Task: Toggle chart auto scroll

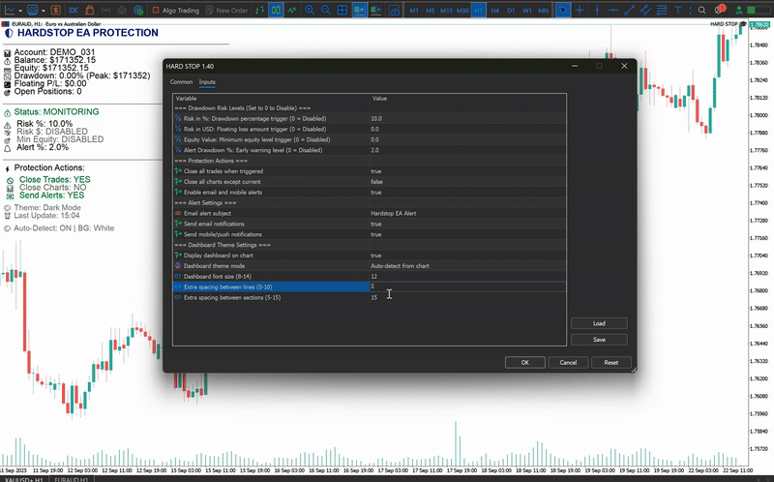Action: coord(360,10)
